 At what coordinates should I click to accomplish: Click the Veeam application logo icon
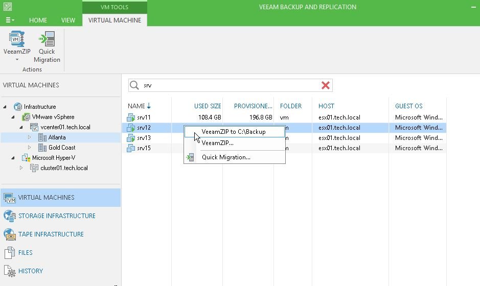[x=8, y=7]
